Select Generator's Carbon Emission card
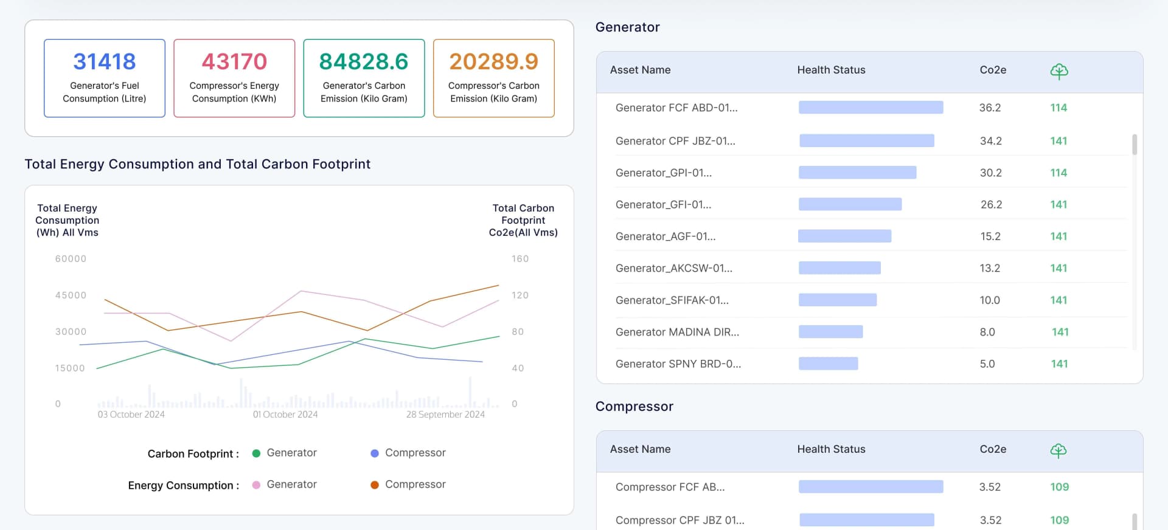Viewport: 1168px width, 530px height. coord(364,78)
